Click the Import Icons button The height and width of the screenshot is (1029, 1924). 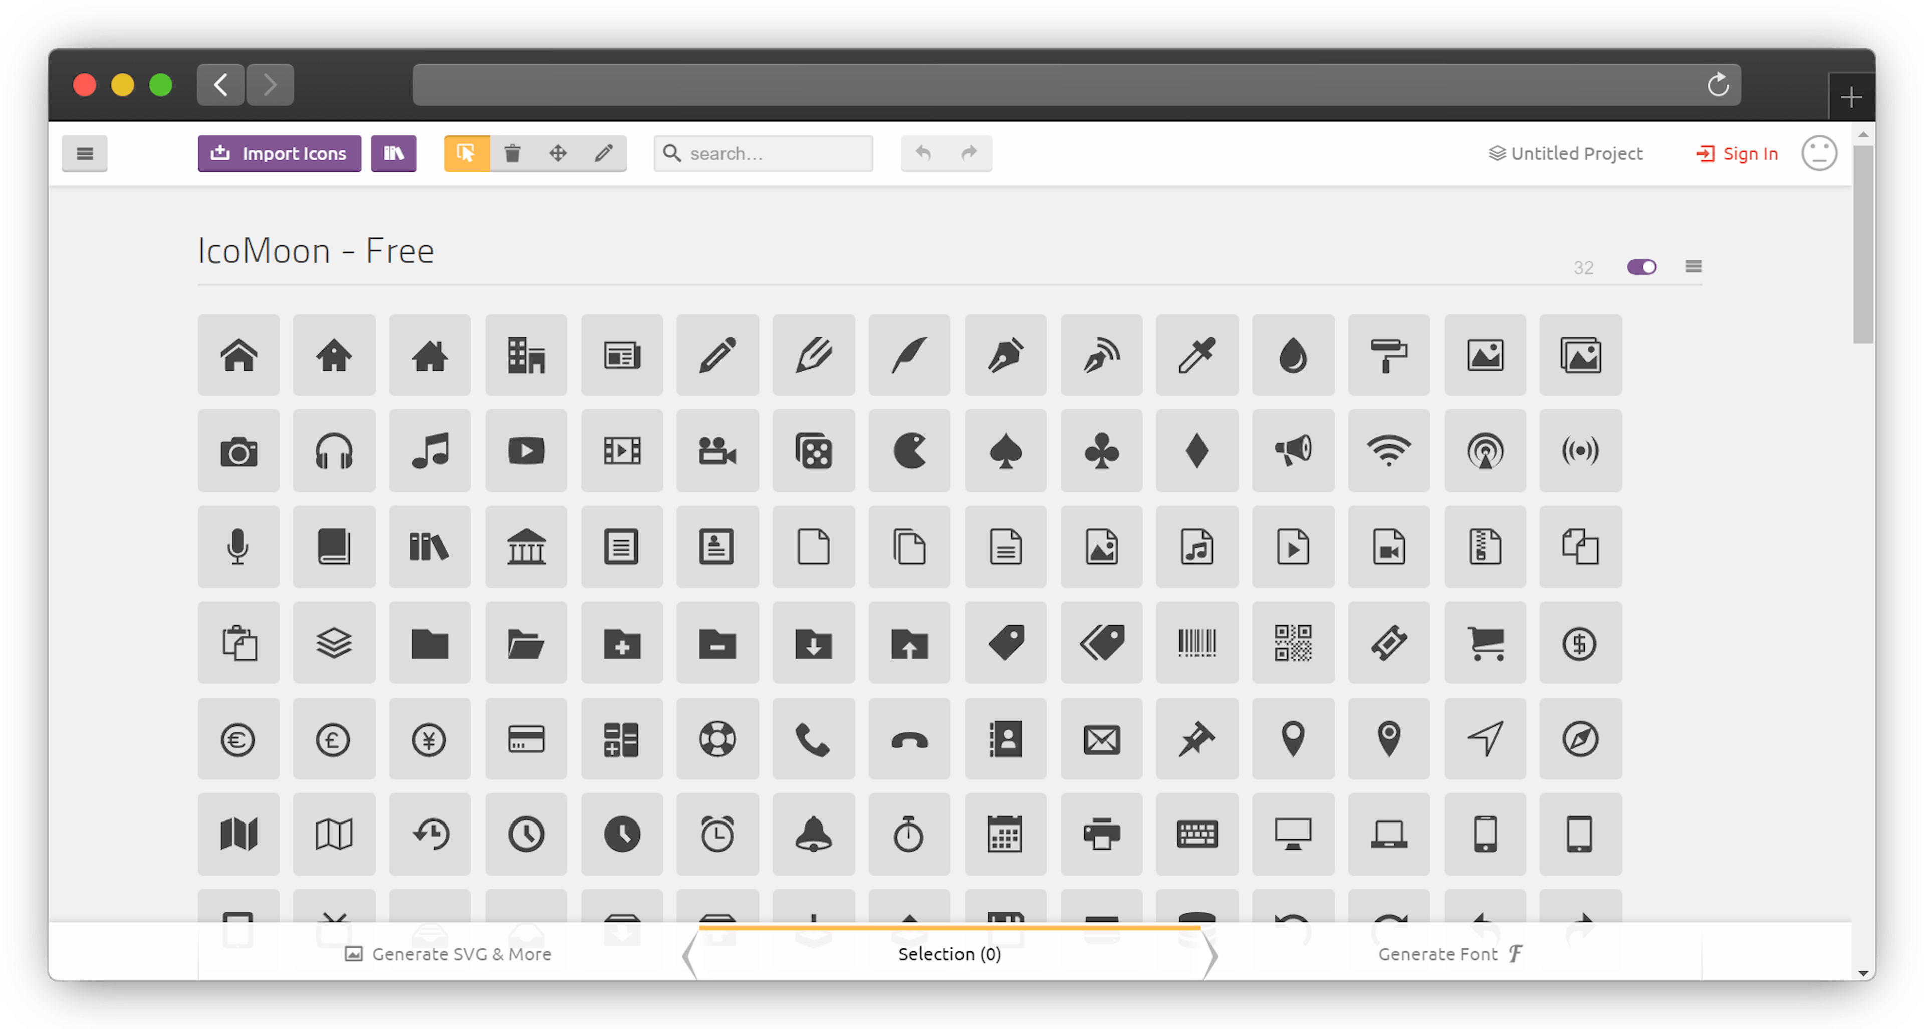tap(280, 153)
